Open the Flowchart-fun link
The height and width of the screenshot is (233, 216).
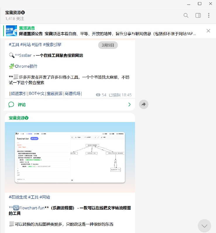tap(32, 208)
